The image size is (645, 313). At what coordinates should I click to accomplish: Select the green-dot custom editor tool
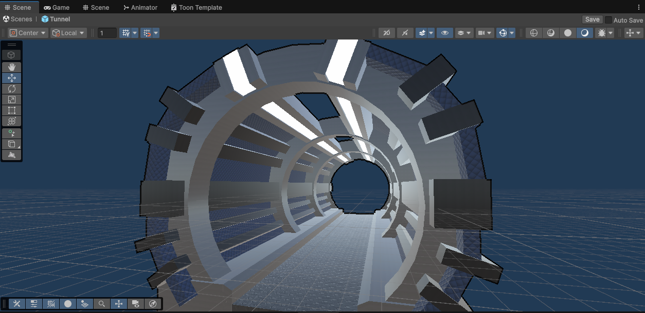pos(11,133)
